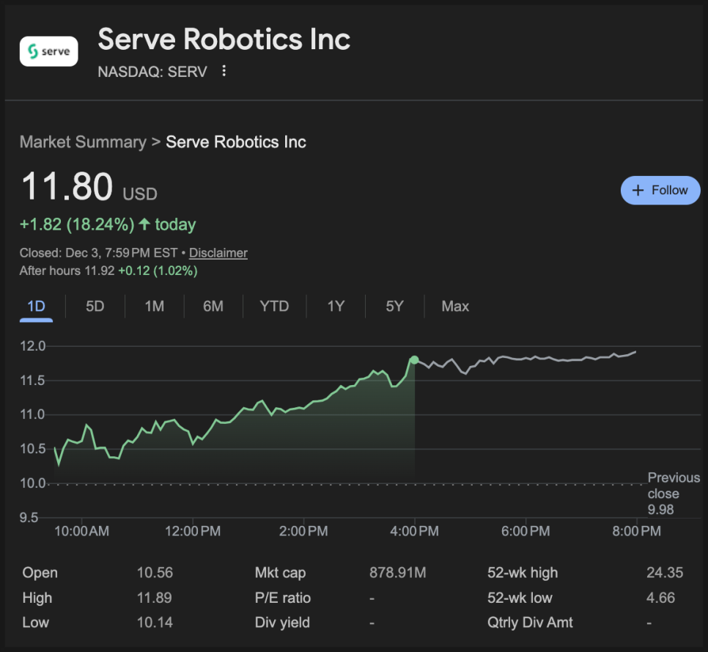Image resolution: width=708 pixels, height=652 pixels.
Task: Click the Mkt cap value 878.91M
Action: [x=397, y=573]
